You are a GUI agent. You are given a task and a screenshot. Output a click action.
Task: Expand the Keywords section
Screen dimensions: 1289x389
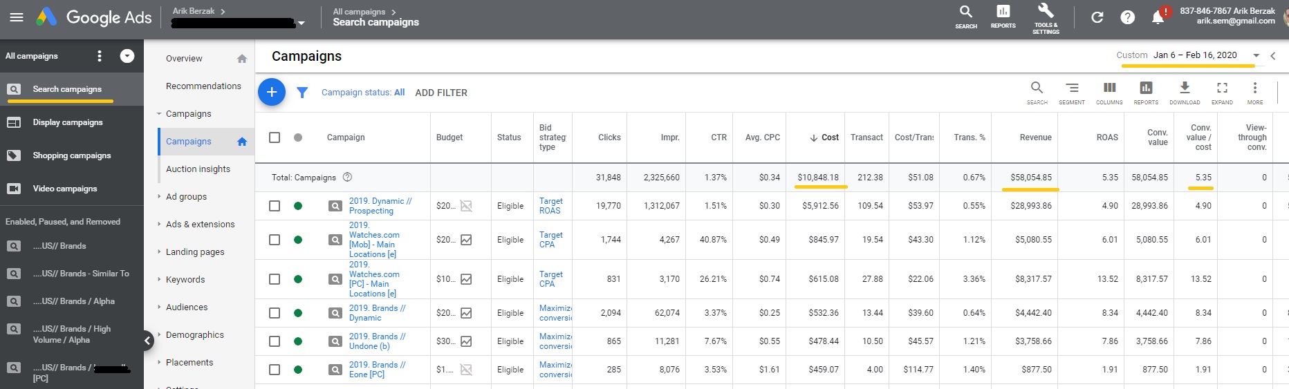(x=159, y=280)
